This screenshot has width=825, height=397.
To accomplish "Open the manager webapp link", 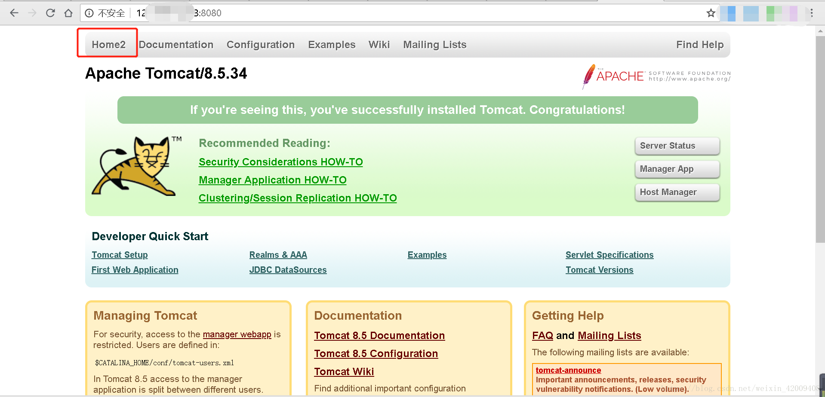I will 237,334.
